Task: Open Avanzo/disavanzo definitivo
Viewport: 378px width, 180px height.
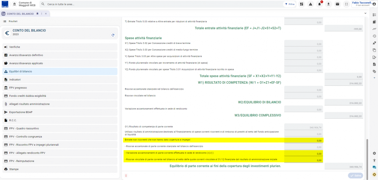Action: [x=60, y=55]
